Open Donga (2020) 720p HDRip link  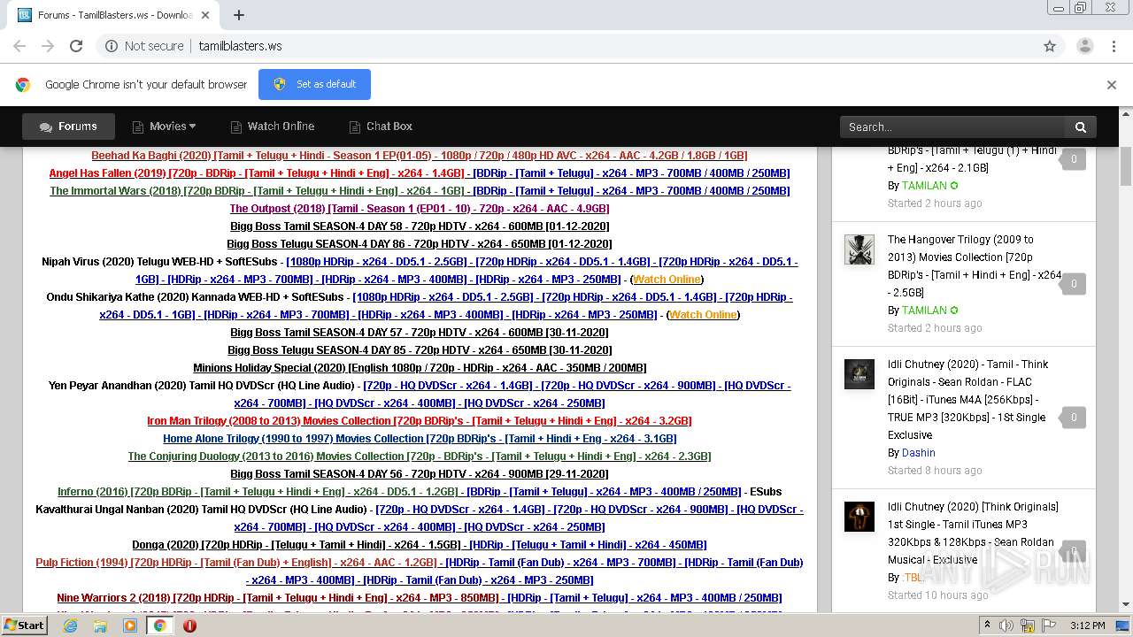point(297,544)
